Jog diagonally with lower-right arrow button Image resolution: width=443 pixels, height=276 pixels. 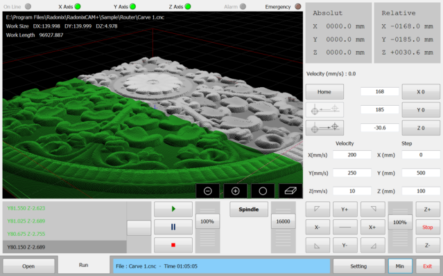coord(373,246)
